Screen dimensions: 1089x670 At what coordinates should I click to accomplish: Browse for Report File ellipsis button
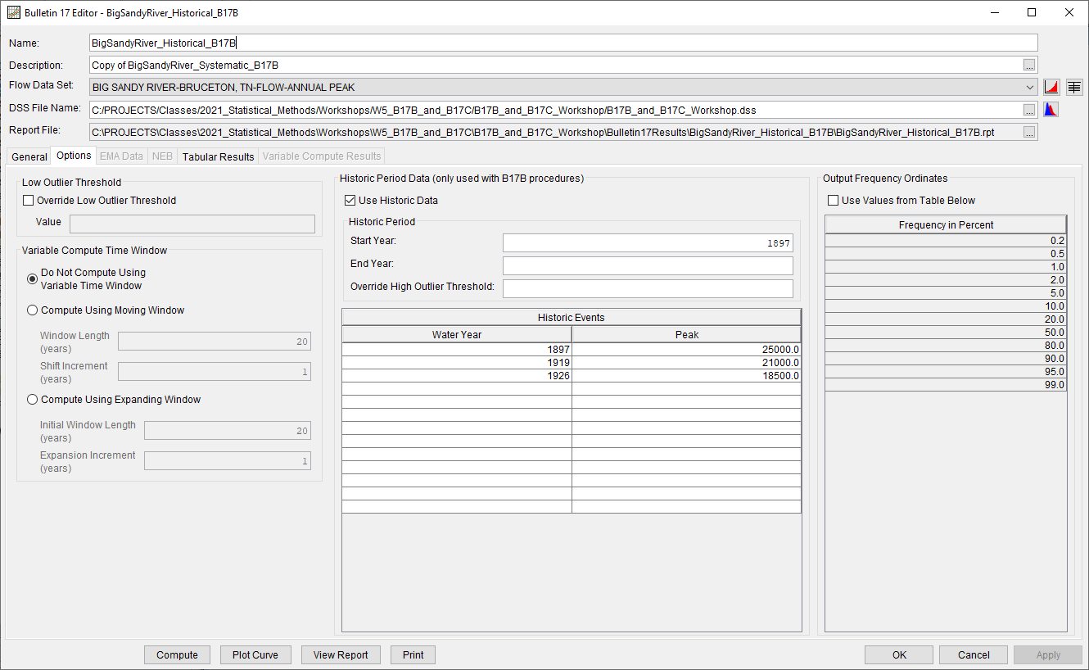click(x=1029, y=132)
